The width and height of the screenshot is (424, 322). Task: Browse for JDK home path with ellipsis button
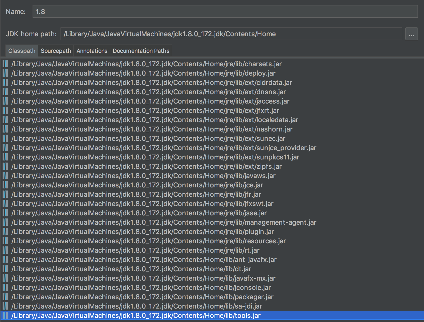click(x=411, y=34)
